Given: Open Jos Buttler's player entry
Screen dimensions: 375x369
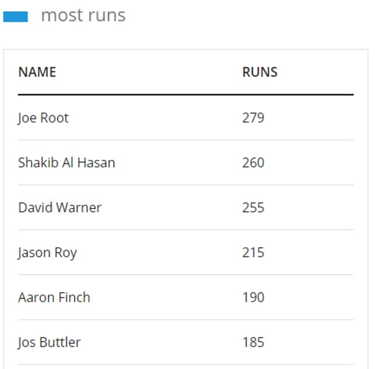Looking at the screenshot, I should (x=49, y=343).
